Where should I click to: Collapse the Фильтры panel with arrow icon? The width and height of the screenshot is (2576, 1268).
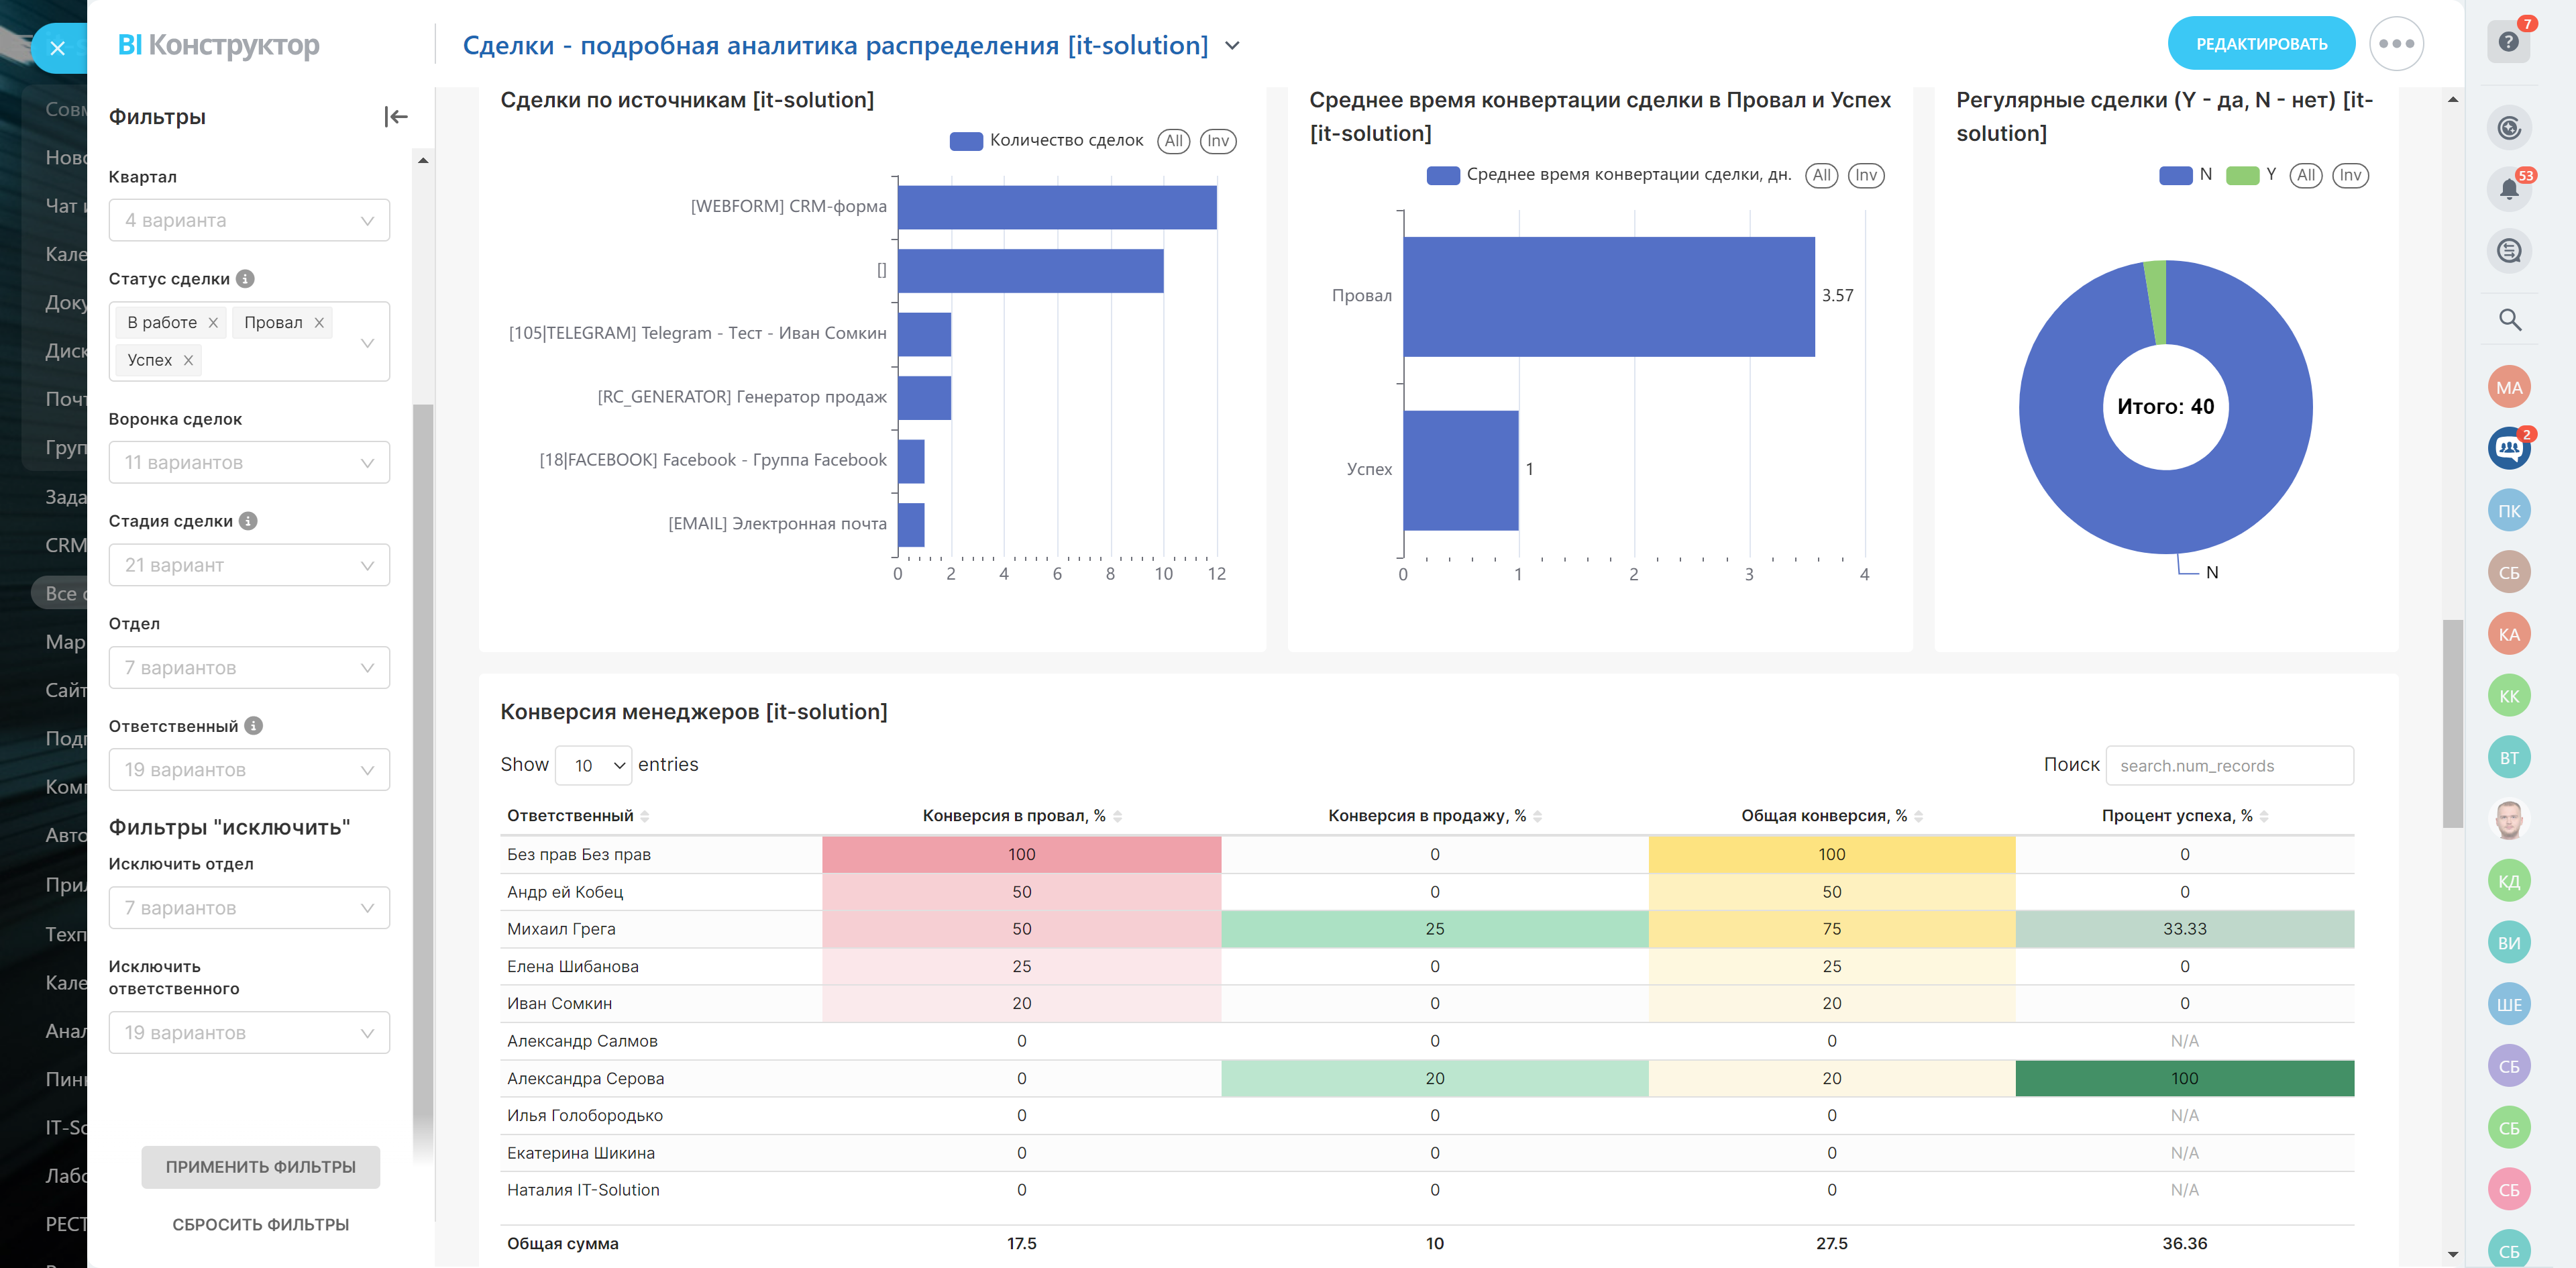(x=395, y=117)
